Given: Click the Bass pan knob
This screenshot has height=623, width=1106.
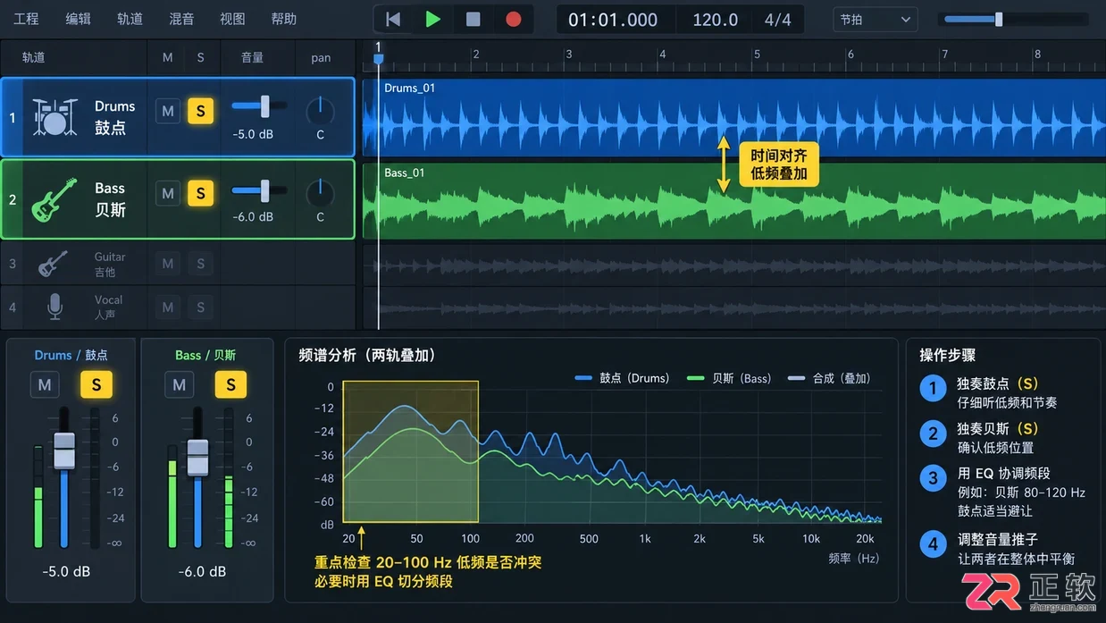Looking at the screenshot, I should tap(320, 193).
